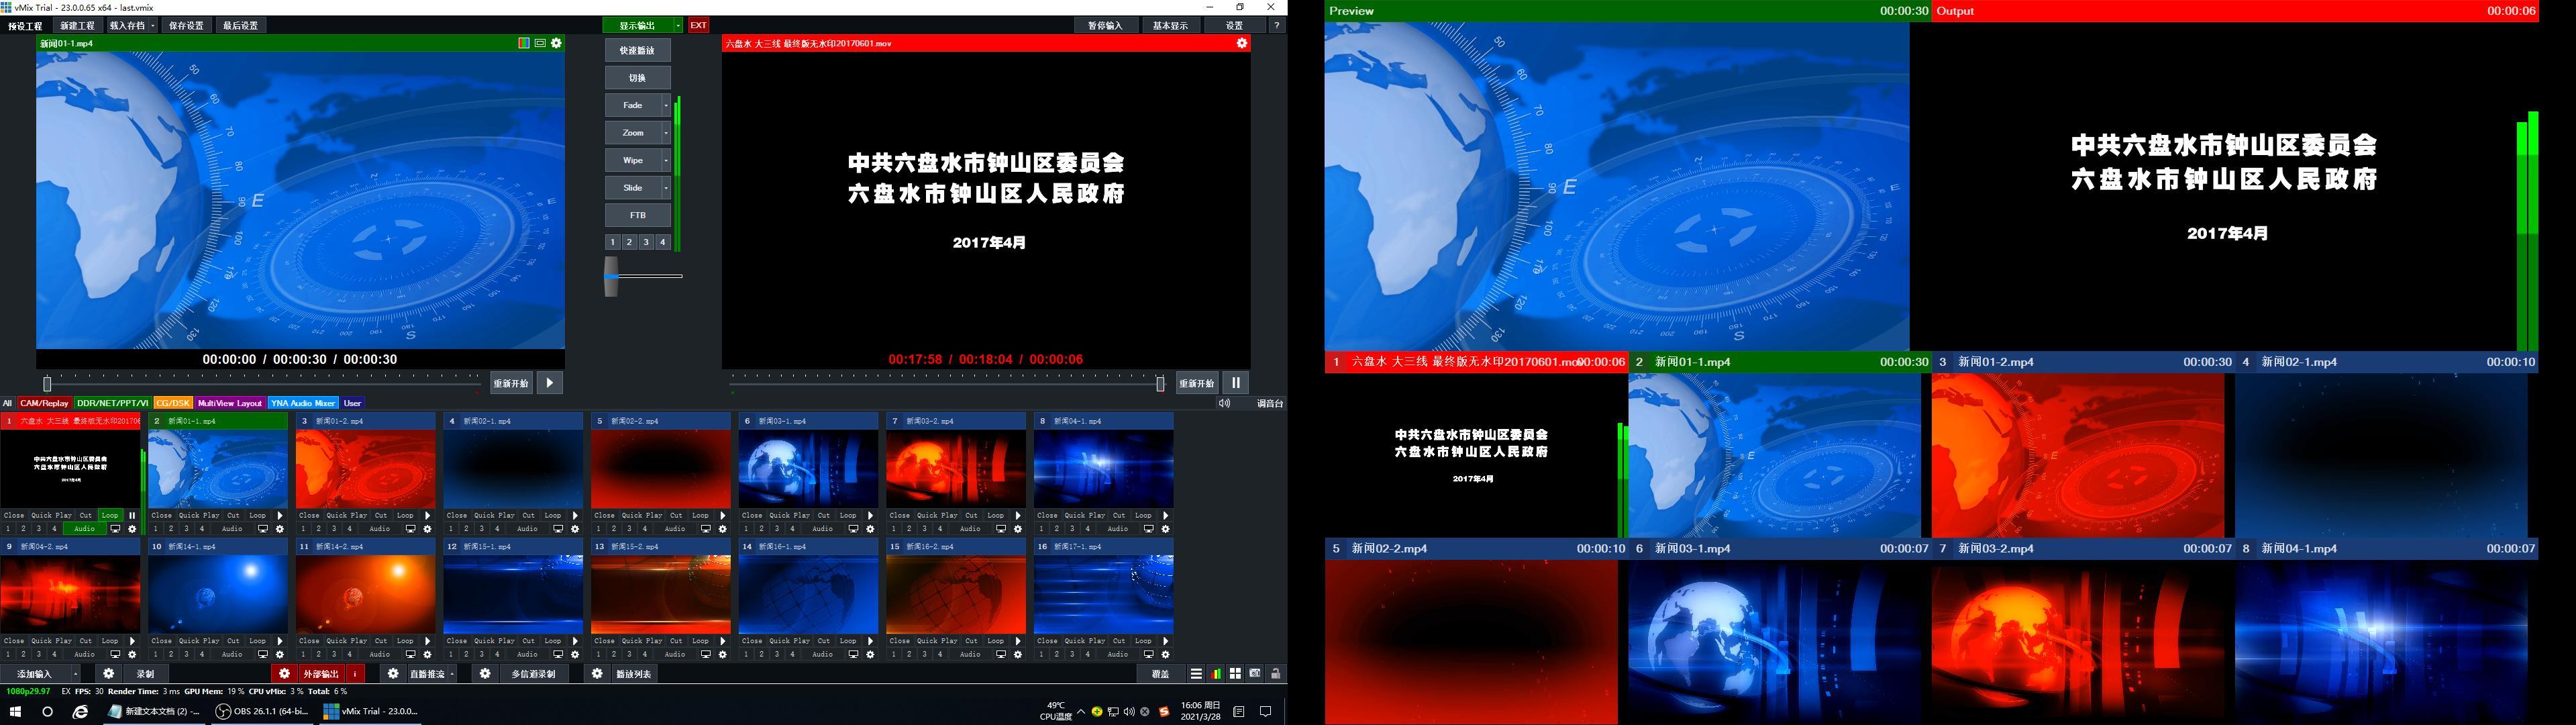Image resolution: width=2576 pixels, height=725 pixels.
Task: Select the MultiView Layout tab
Action: pyautogui.click(x=231, y=403)
